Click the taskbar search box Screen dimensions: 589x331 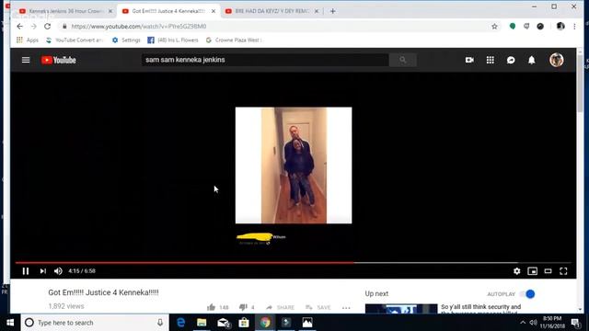(x=95, y=323)
